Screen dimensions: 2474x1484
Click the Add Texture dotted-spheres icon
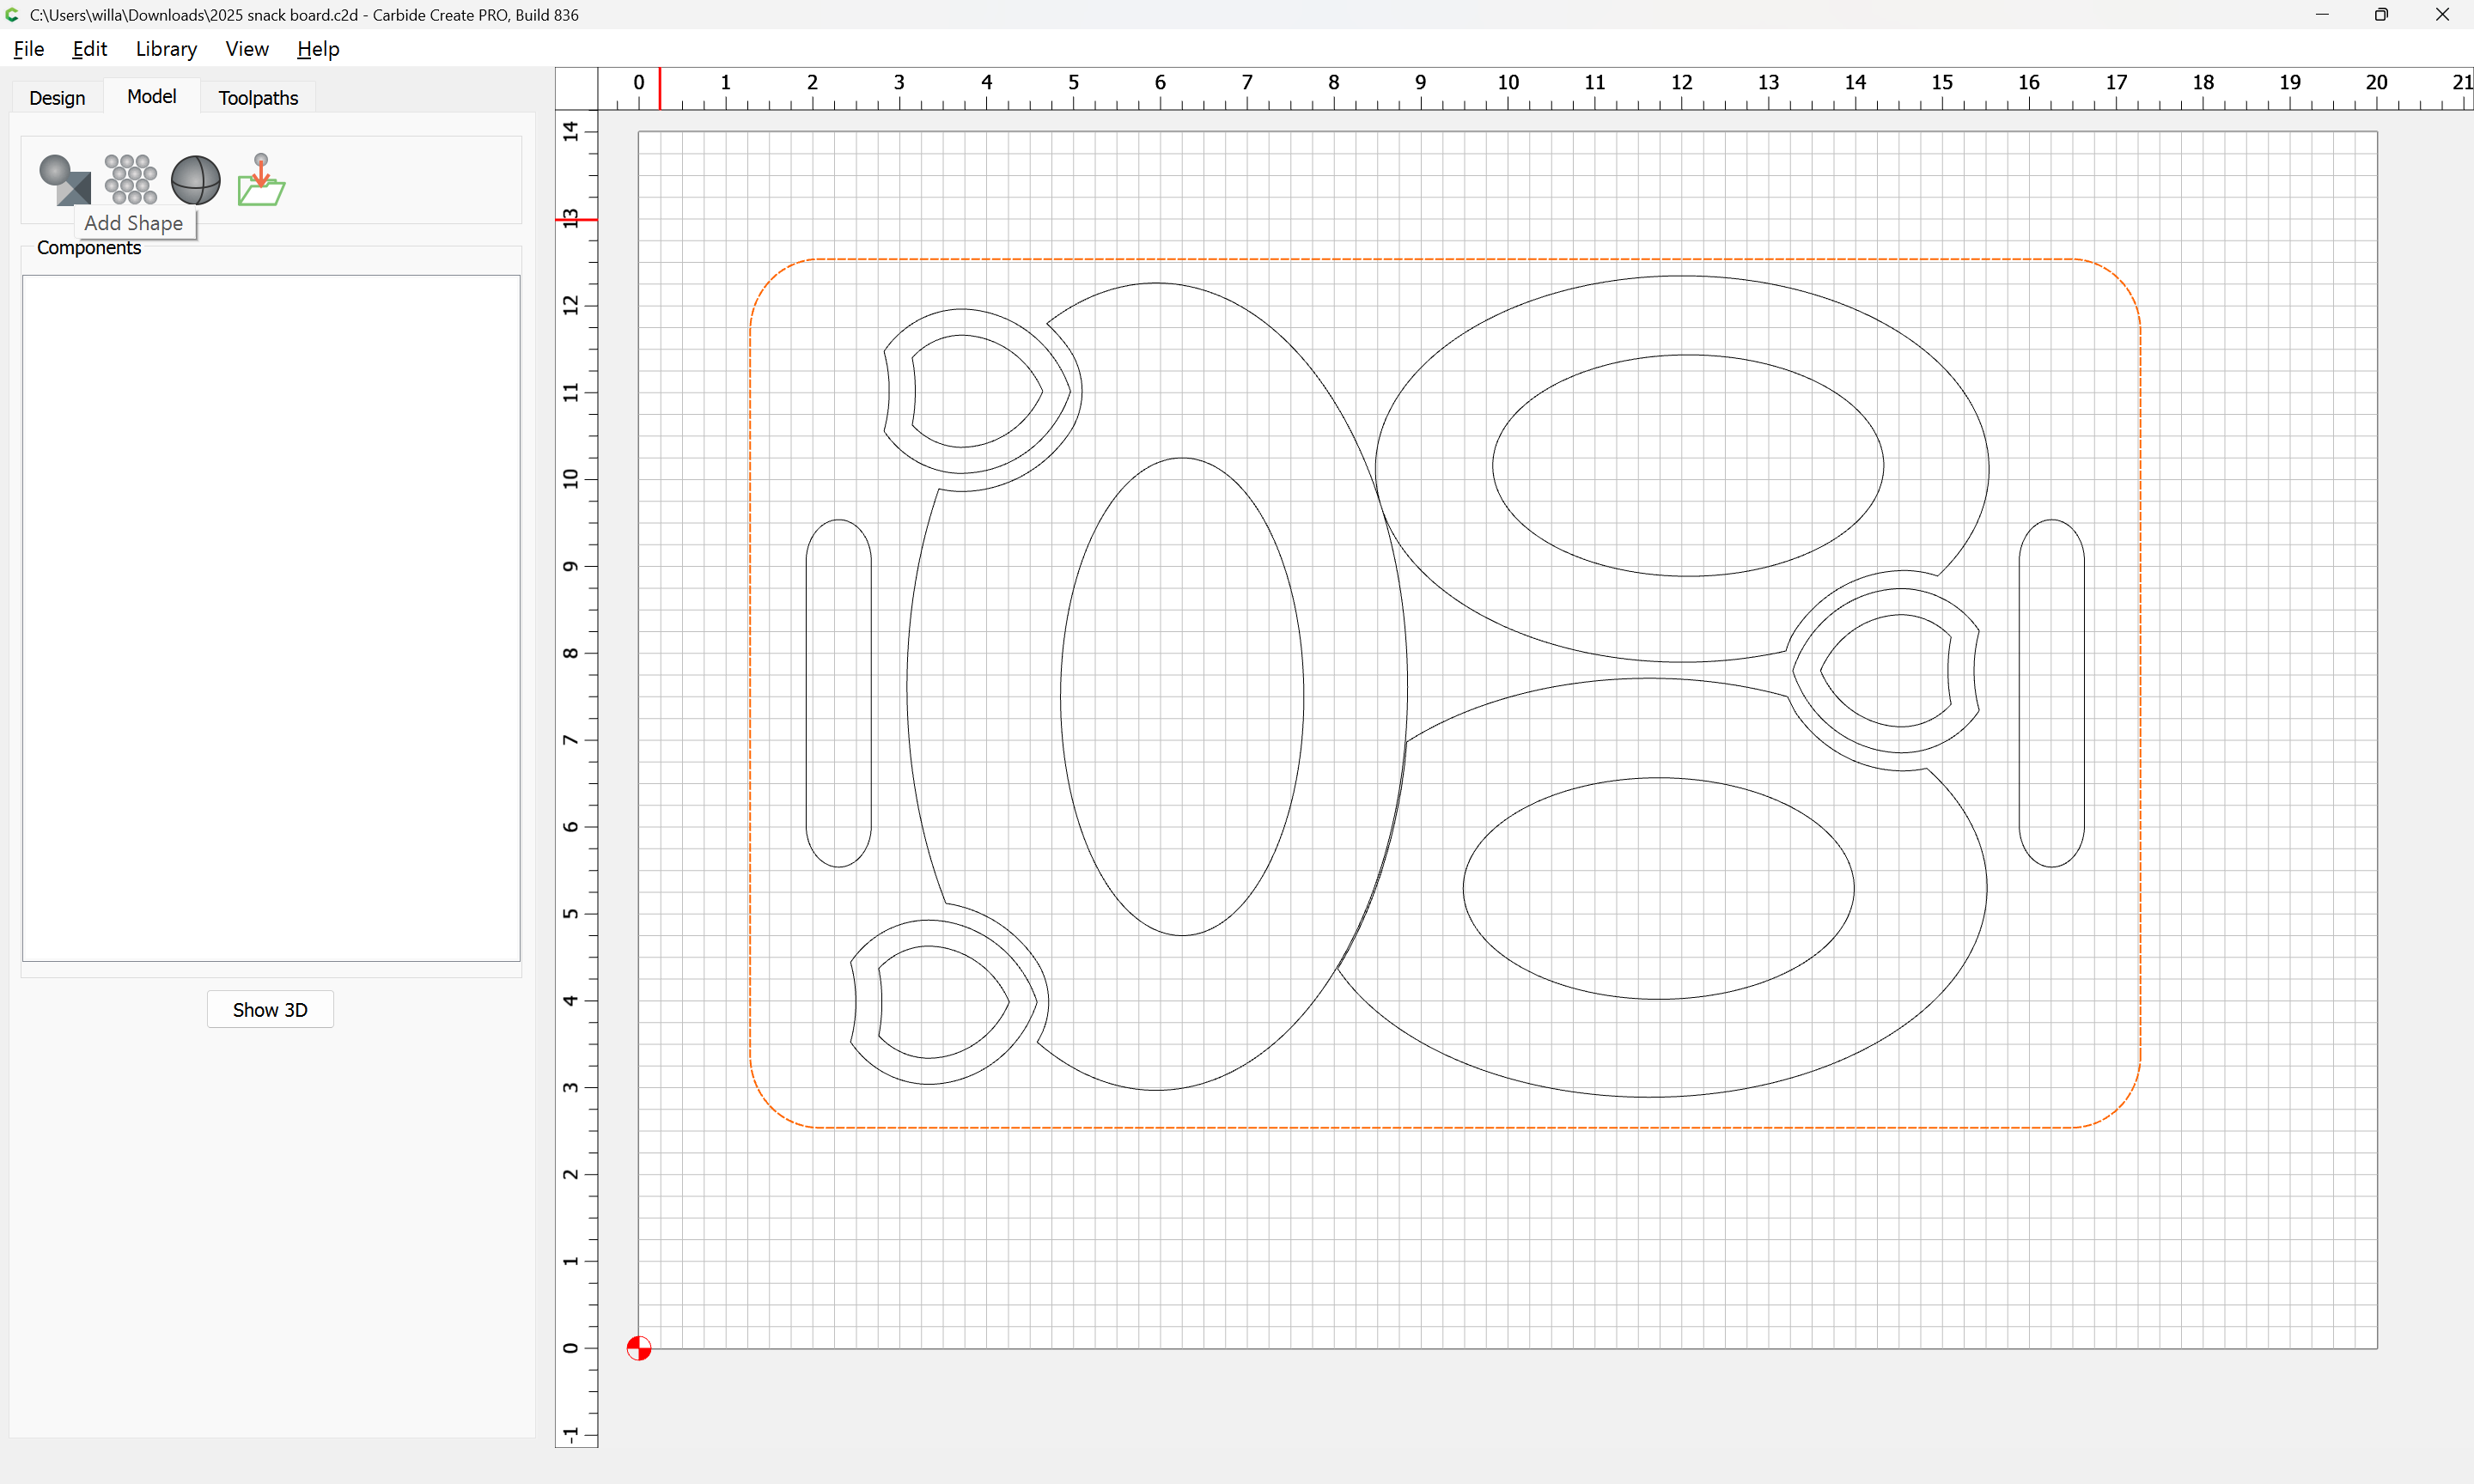(x=130, y=179)
